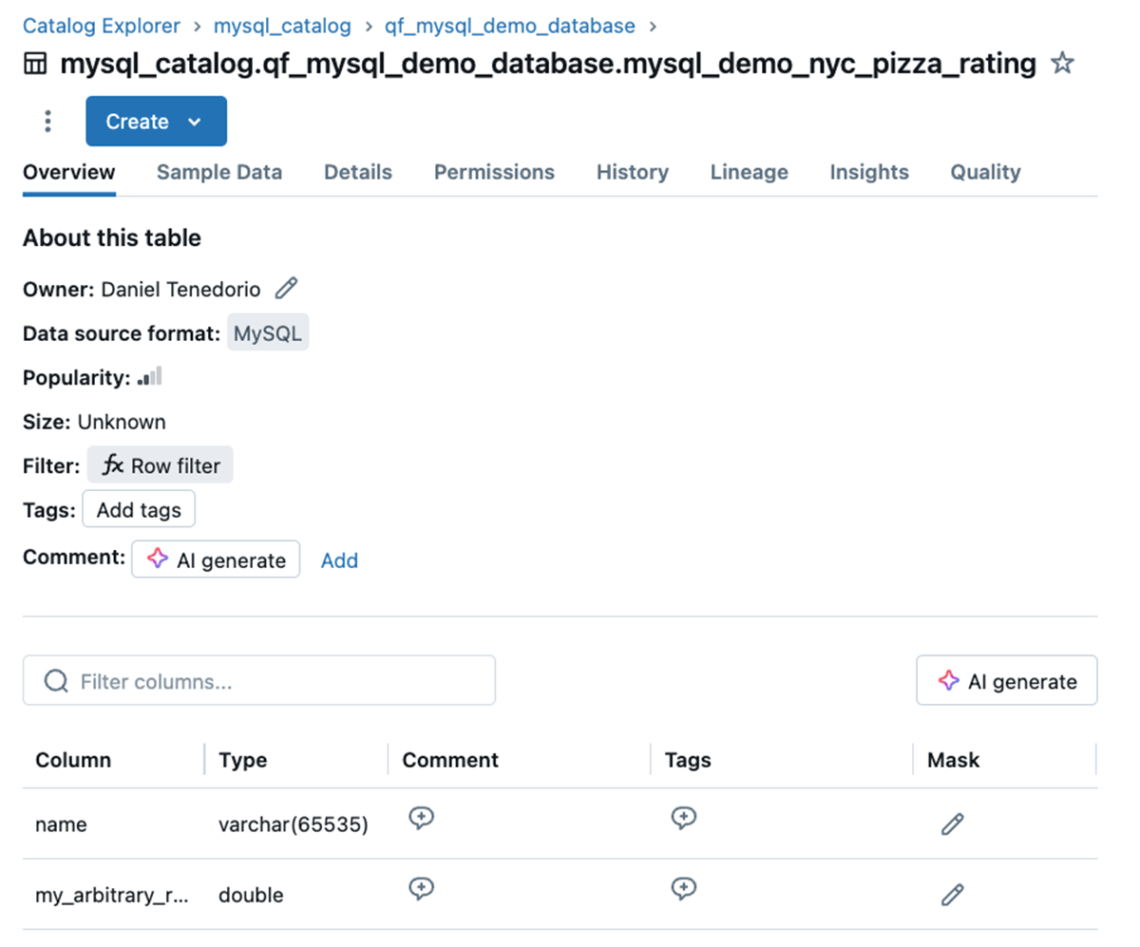Open the Create dropdown
The image size is (1140, 947).
click(x=156, y=121)
